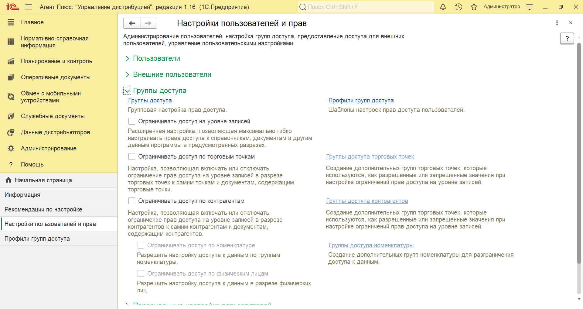Open Администрирование section
Image resolution: width=583 pixels, height=309 pixels.
click(x=49, y=148)
